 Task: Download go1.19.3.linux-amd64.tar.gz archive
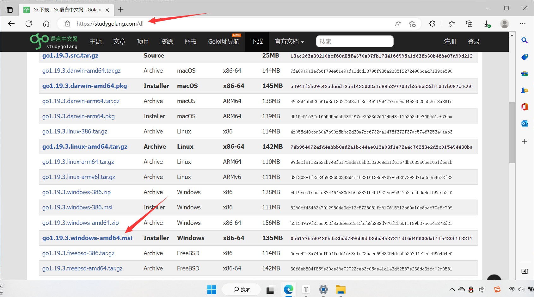coord(85,146)
